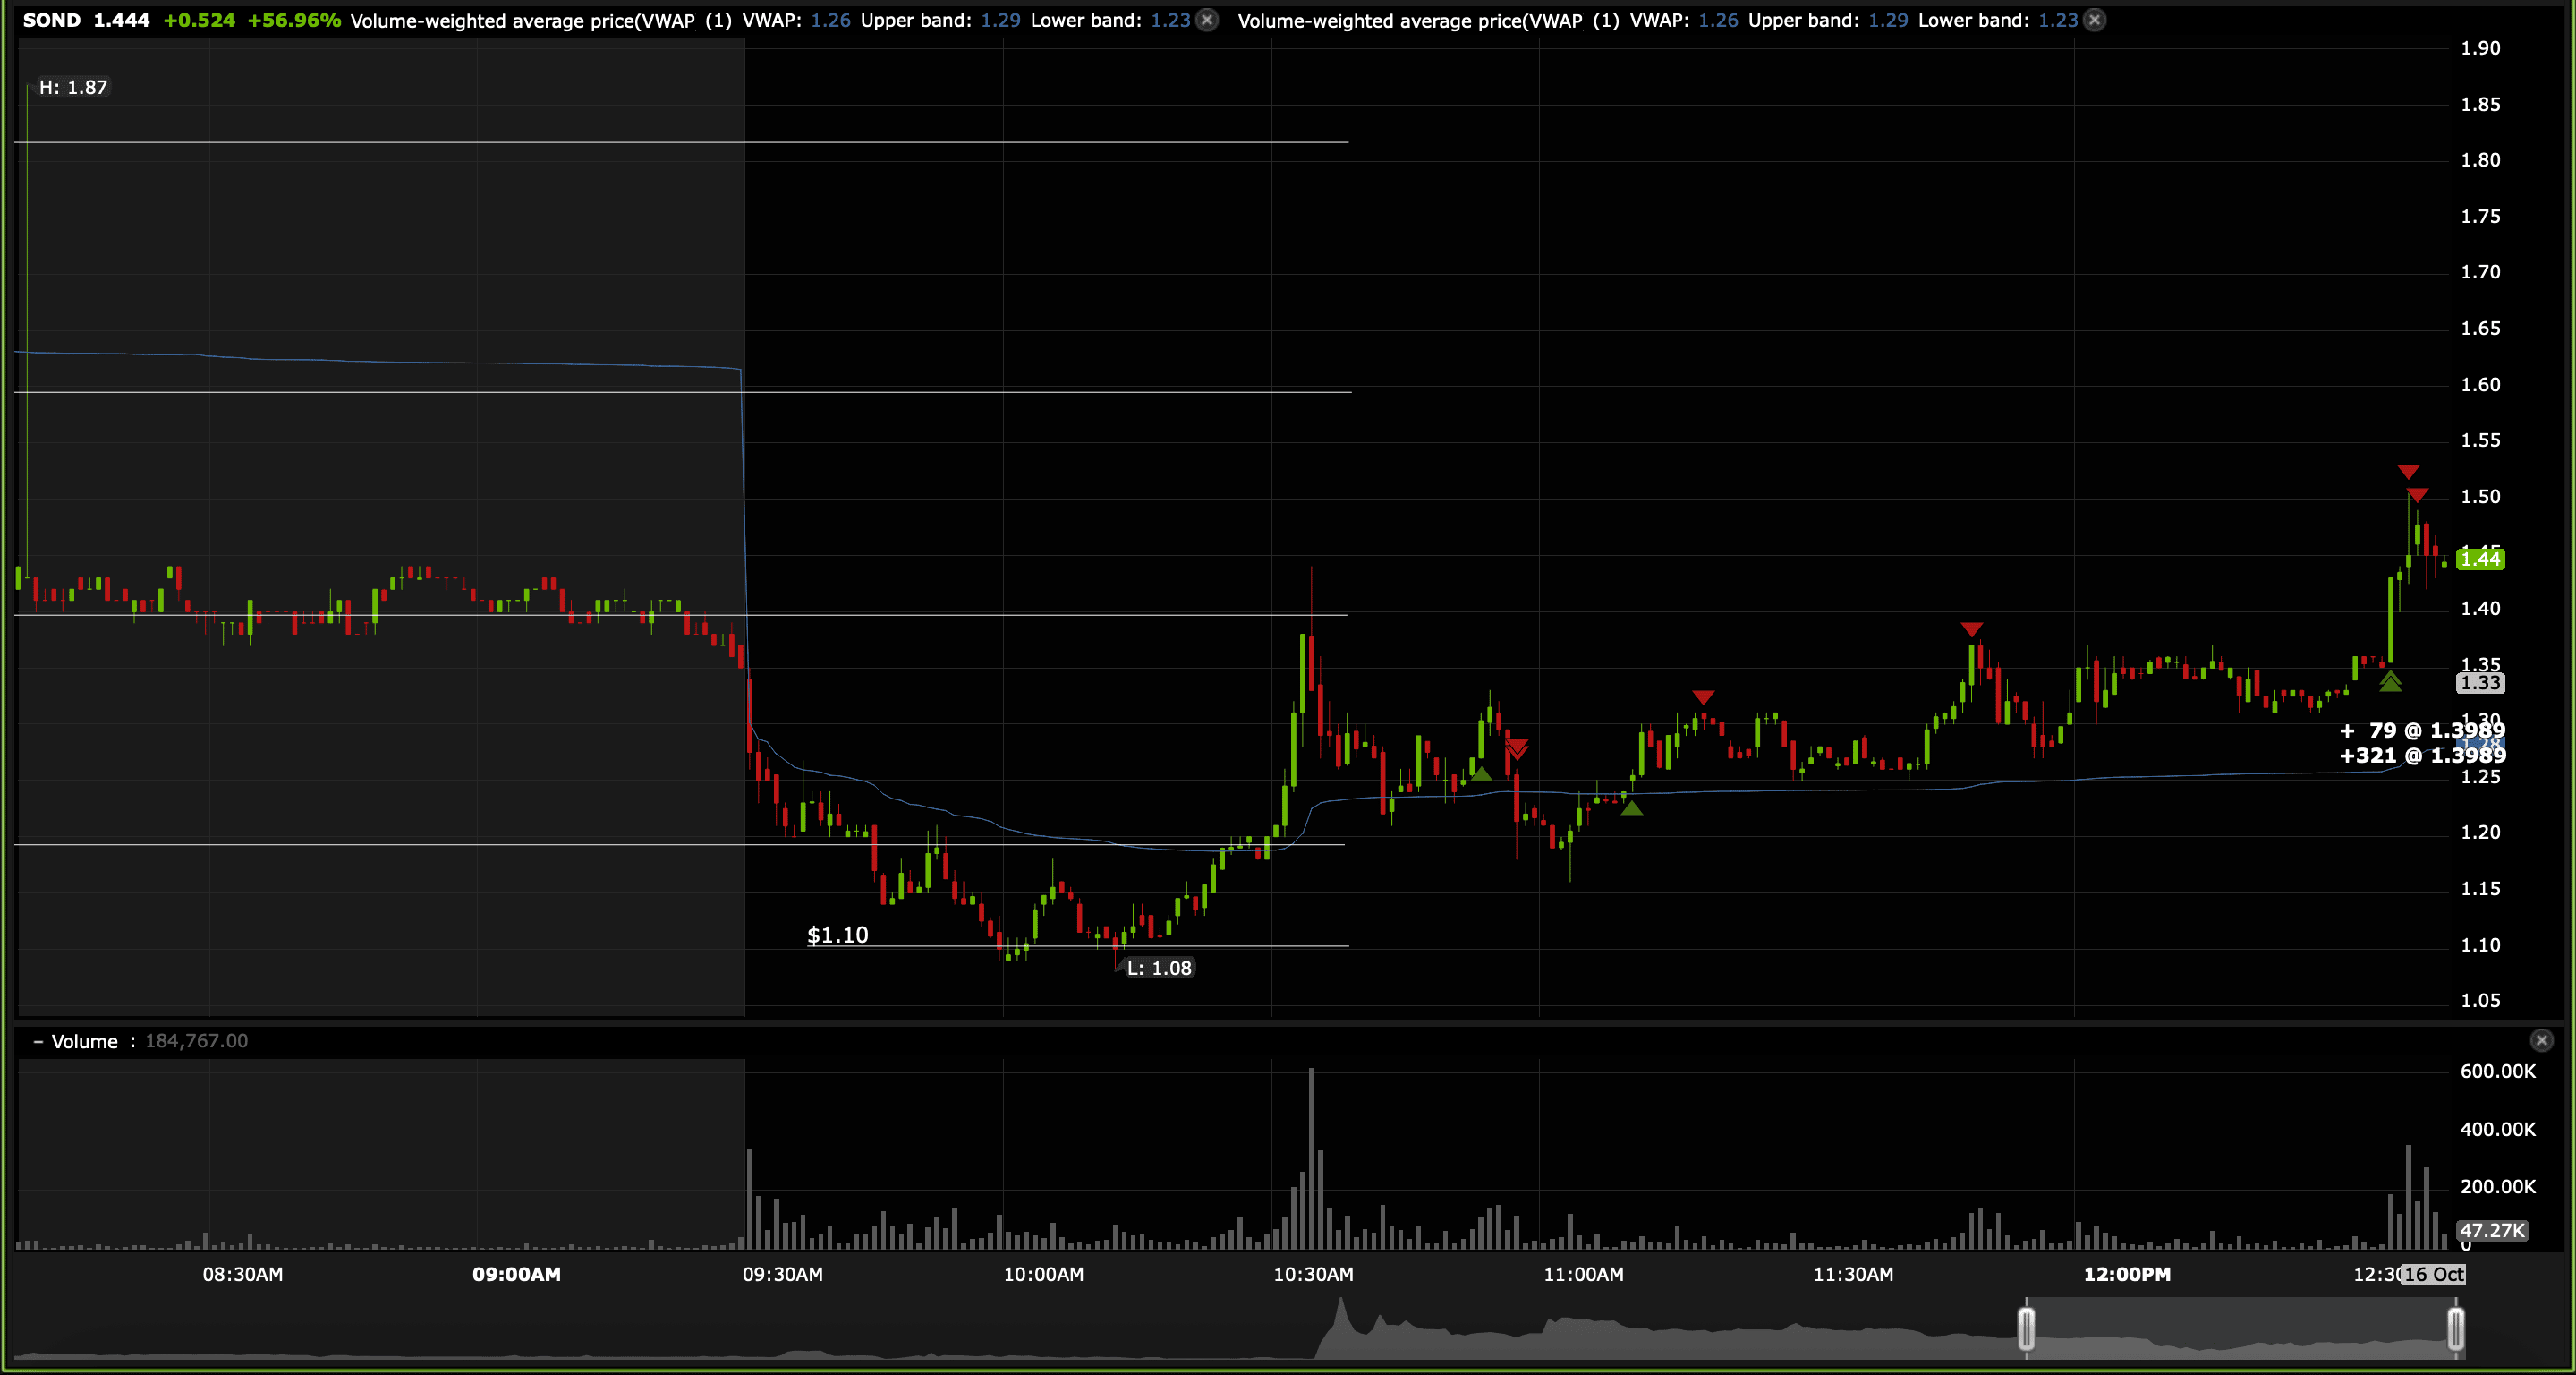Screen dimensions: 2576x1375
Task: Select the $1.10 price annotation text
Action: pyautogui.click(x=838, y=935)
